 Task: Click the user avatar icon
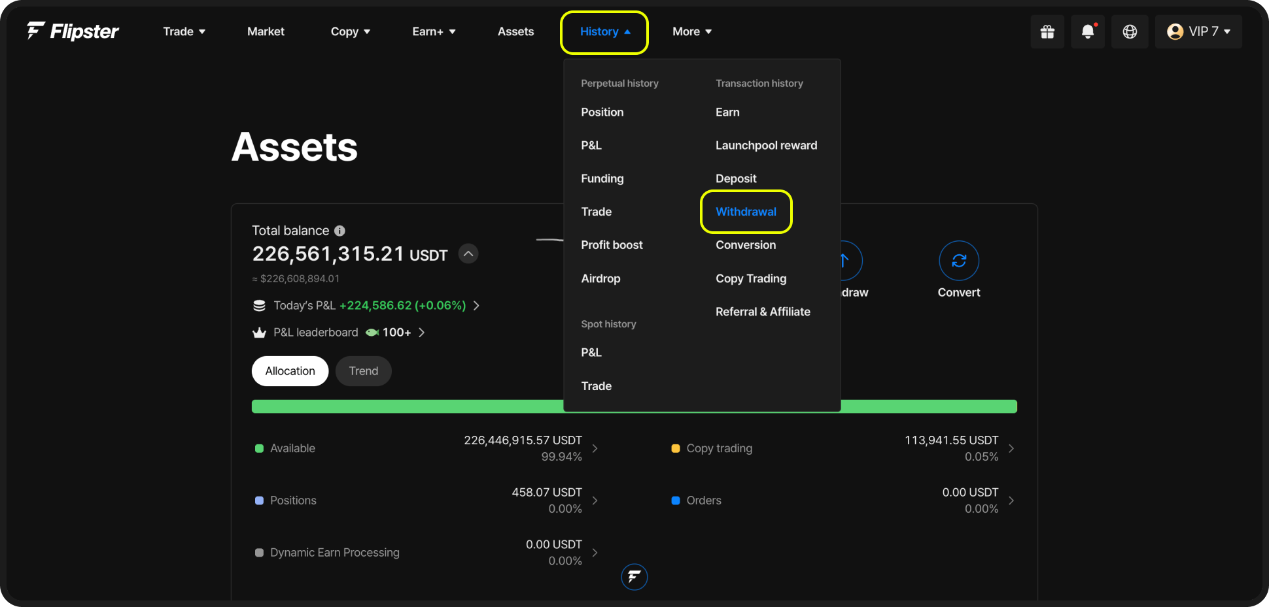point(1175,31)
